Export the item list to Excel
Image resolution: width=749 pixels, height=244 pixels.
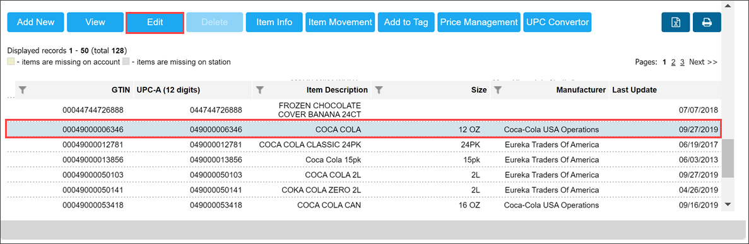tap(675, 23)
